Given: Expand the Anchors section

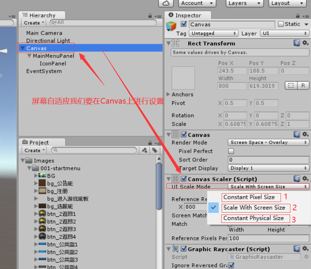Looking at the screenshot, I should pos(168,94).
